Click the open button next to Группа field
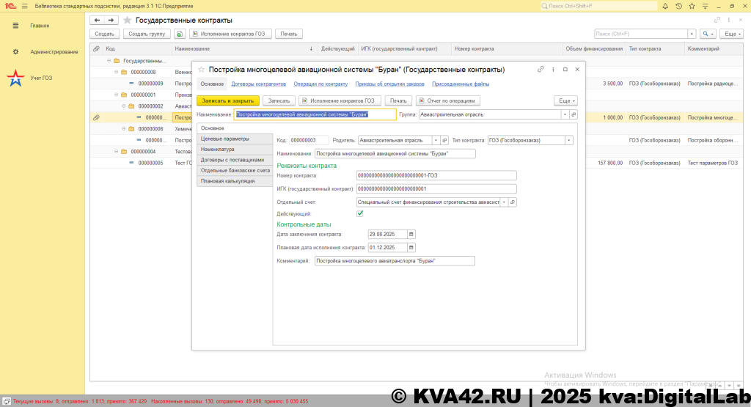 [x=574, y=114]
